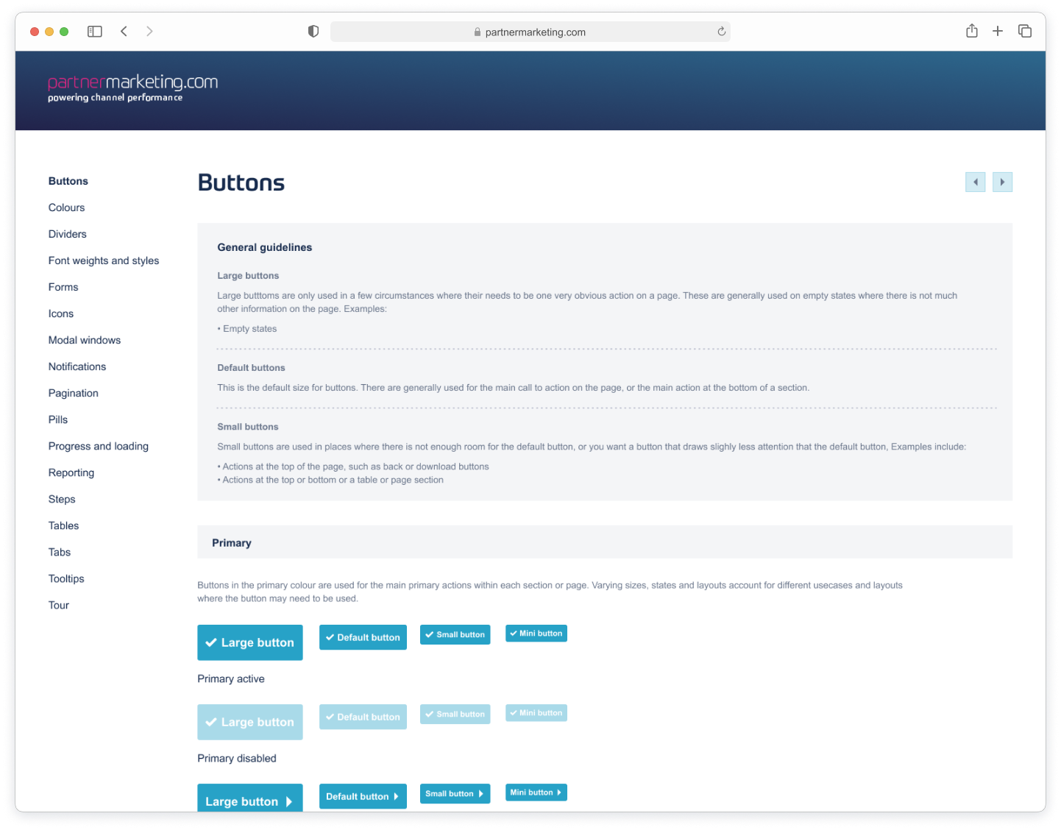Navigate to Progress and loading section

click(x=99, y=446)
